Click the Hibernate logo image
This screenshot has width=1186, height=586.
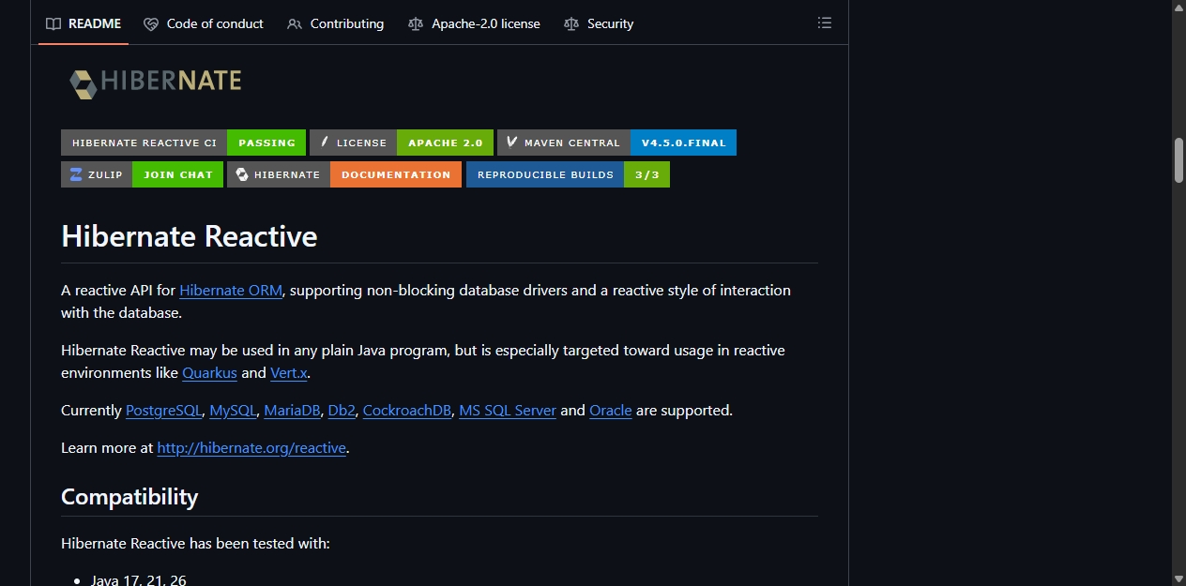pos(156,83)
